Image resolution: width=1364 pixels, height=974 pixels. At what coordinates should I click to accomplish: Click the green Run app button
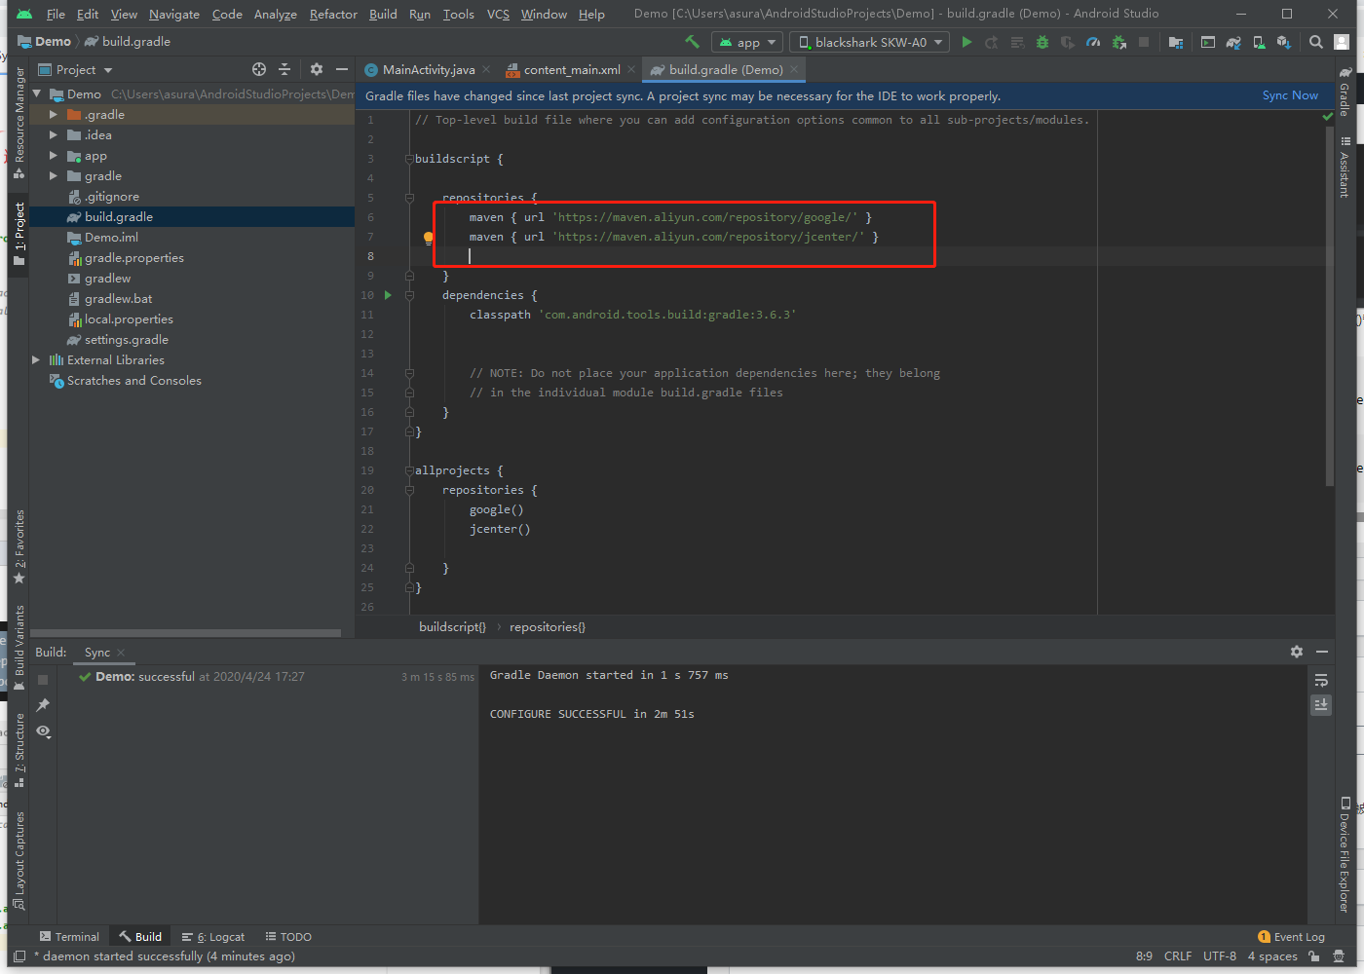pos(966,42)
